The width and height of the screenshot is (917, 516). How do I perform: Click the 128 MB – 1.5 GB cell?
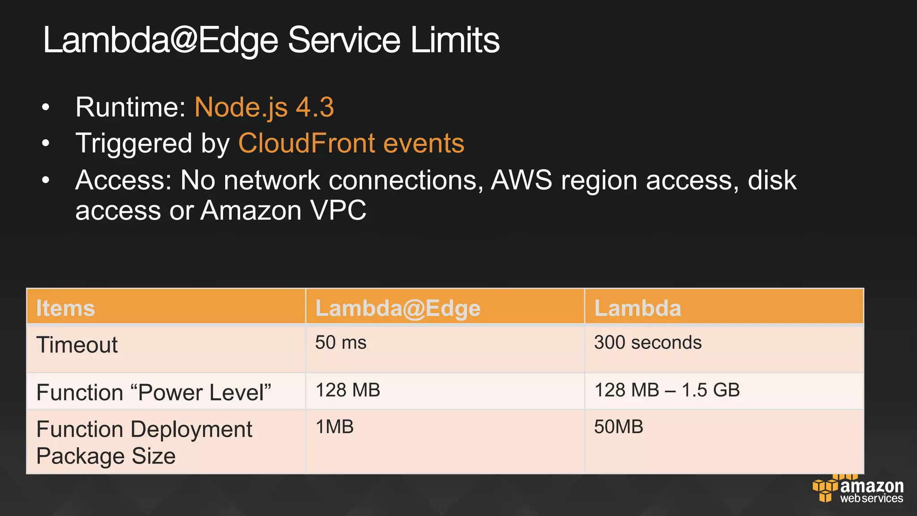(x=667, y=390)
